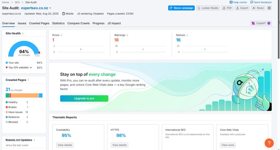Image resolution: width=280 pixels, height=150 pixels.
Task: Switch to the Issues tab
Action: 22,23
